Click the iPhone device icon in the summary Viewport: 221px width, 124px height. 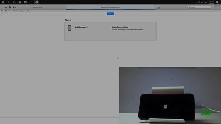[x=70, y=28]
